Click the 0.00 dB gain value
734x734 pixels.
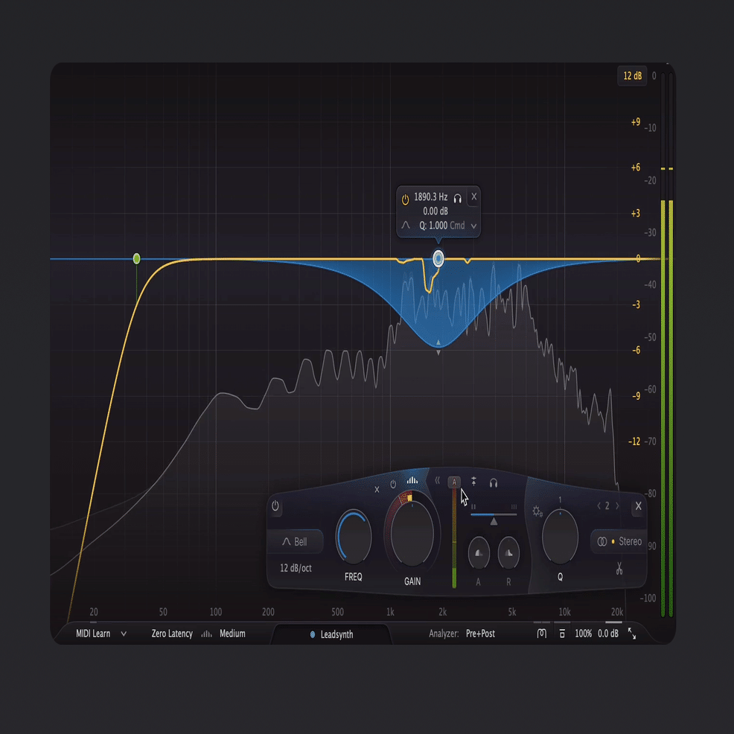coord(435,211)
